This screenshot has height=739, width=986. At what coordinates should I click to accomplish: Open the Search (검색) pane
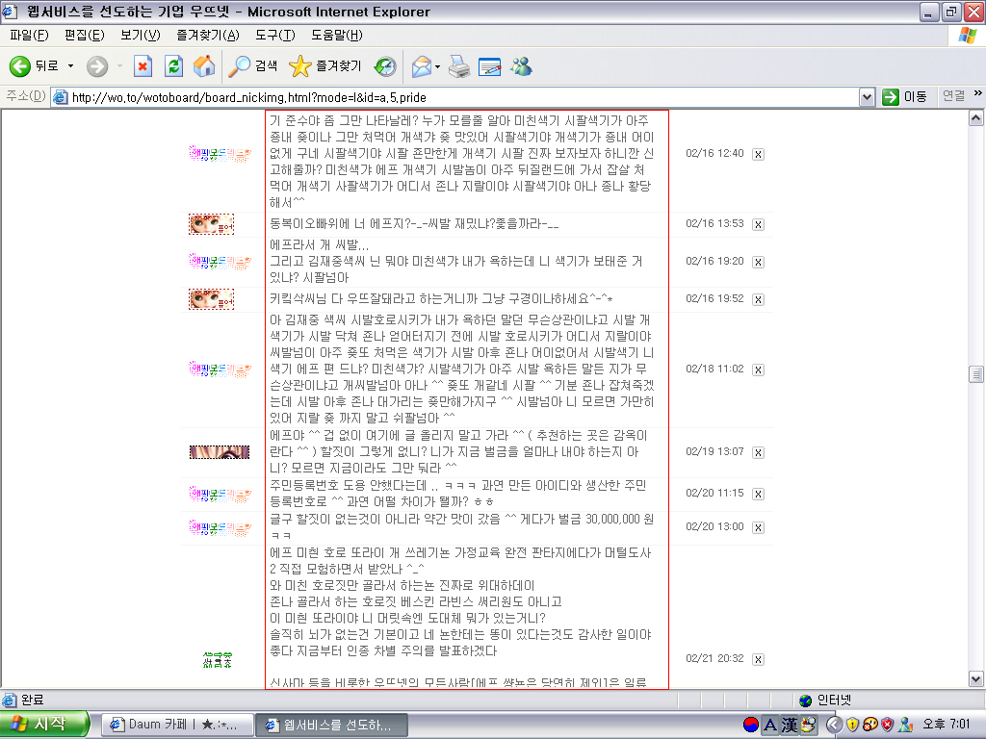[252, 66]
